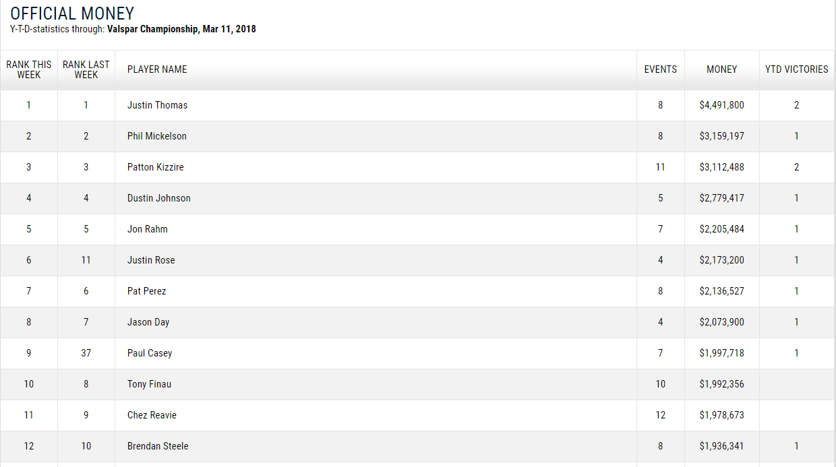The width and height of the screenshot is (836, 467).
Task: Sort by Rank This Week header
Action: tap(29, 69)
